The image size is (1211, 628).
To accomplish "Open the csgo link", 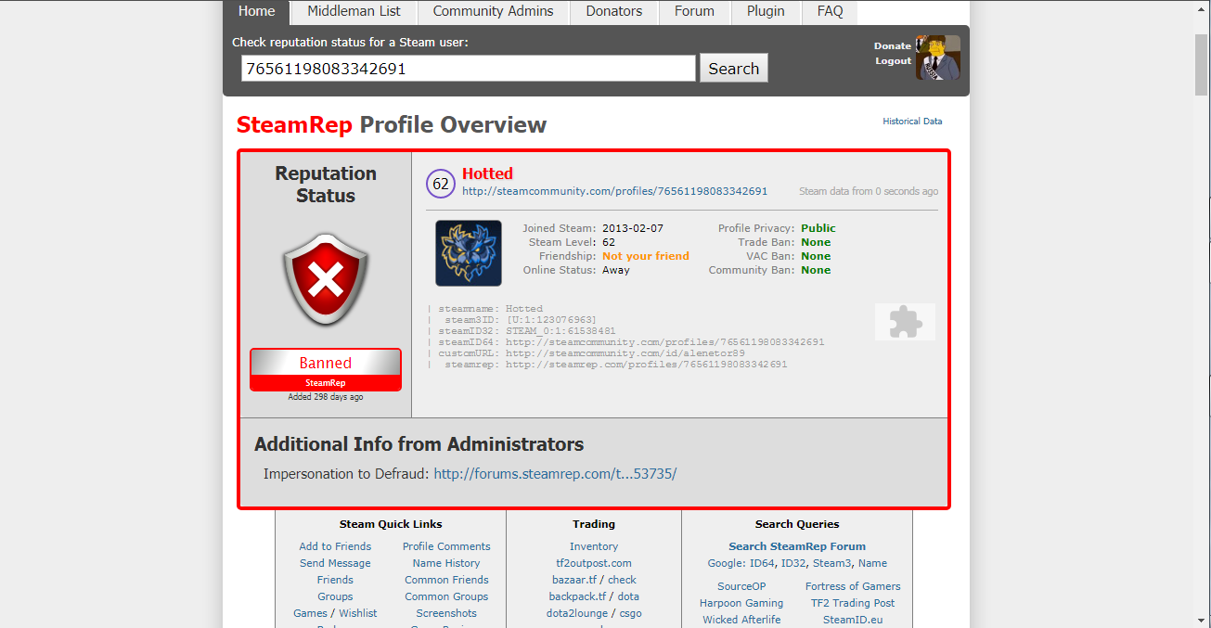I will tap(630, 613).
